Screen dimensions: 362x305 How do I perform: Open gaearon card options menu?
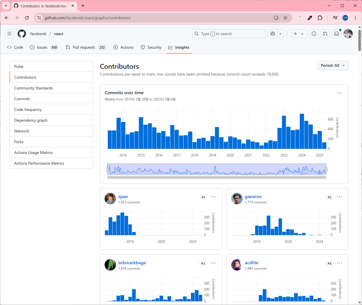(x=340, y=197)
